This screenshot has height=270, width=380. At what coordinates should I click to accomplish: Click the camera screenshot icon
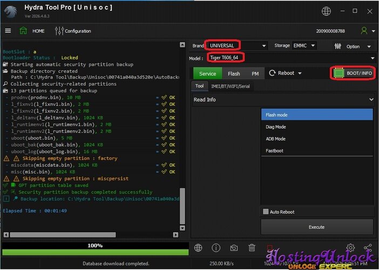click(234, 248)
